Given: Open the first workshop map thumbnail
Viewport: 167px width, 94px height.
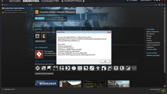Looking at the screenshot, I should pyautogui.click(x=70, y=84).
